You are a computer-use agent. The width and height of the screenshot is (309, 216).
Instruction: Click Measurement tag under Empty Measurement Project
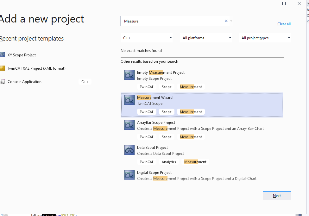pos(191,87)
